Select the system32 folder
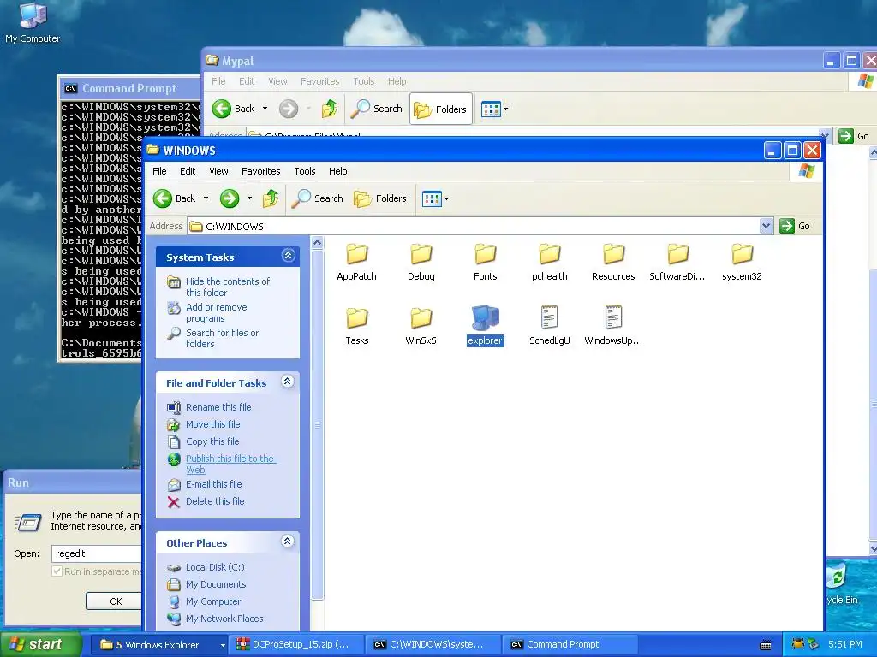This screenshot has height=657, width=877. pos(742,263)
